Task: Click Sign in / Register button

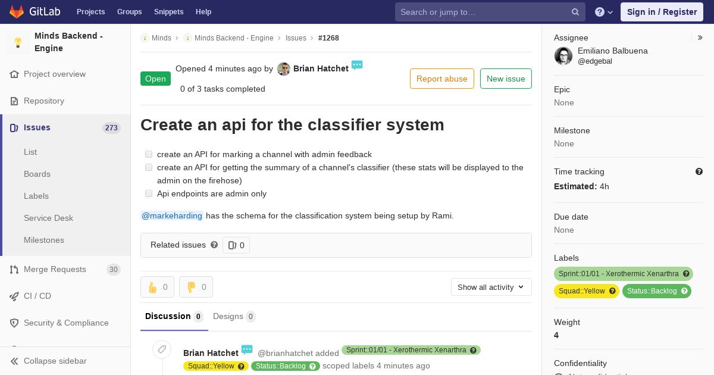Action: pos(662,12)
